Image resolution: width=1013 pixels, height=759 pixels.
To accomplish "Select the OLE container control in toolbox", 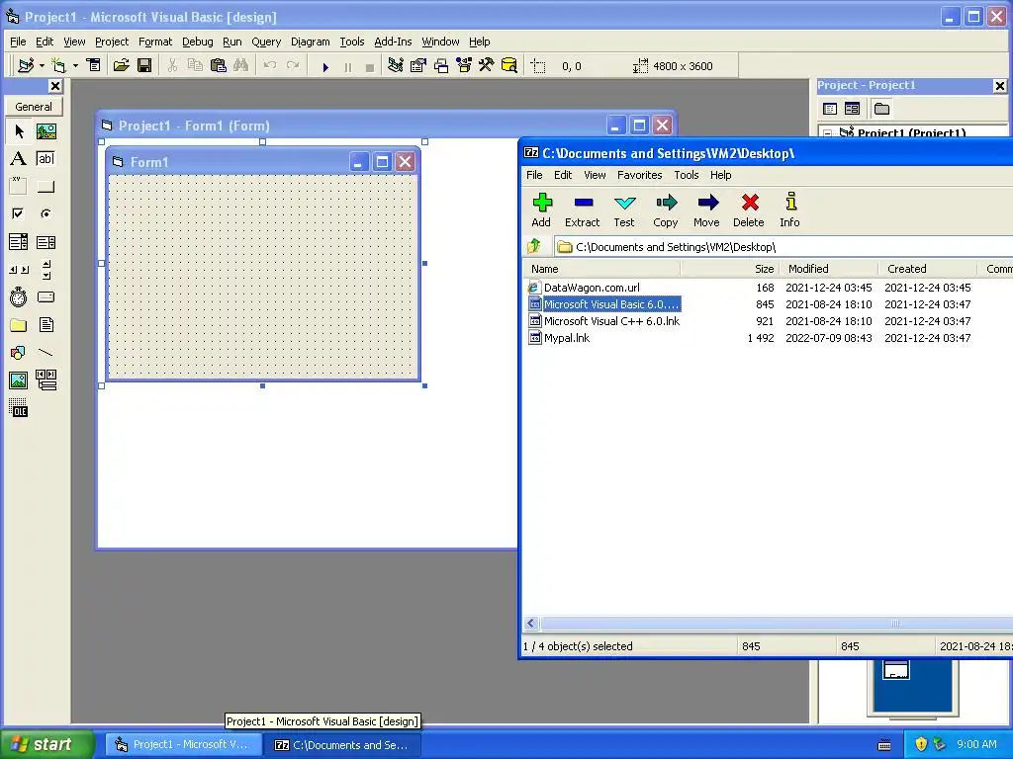I will (x=19, y=408).
